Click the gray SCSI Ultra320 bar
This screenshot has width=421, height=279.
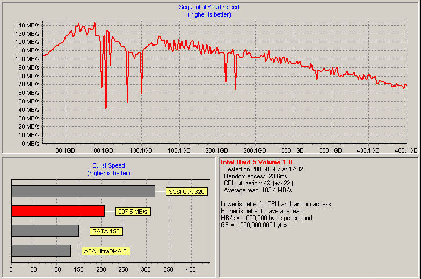pos(83,191)
